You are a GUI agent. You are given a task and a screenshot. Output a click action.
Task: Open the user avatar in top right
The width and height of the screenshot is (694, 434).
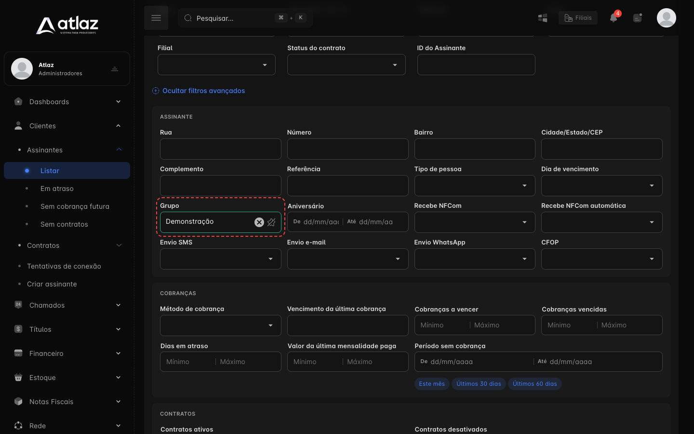click(667, 18)
